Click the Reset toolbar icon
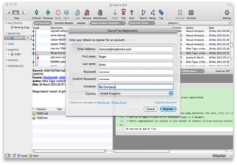Image resolution: width=237 pixels, height=165 pixels. coord(58,13)
